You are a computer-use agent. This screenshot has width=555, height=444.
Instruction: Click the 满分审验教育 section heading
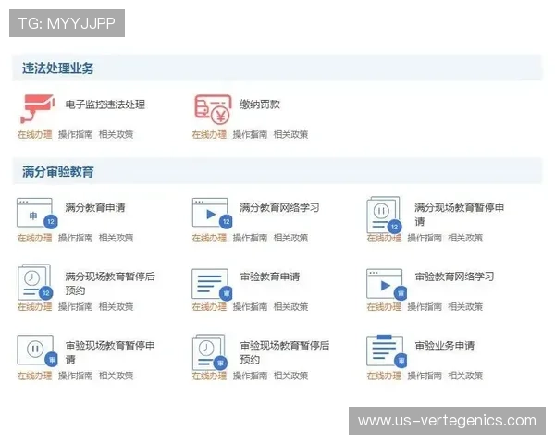click(58, 172)
